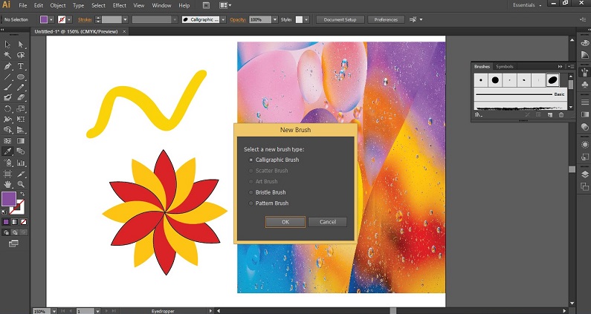
Task: Open Arrange Documents dropdown
Action: 225,5
